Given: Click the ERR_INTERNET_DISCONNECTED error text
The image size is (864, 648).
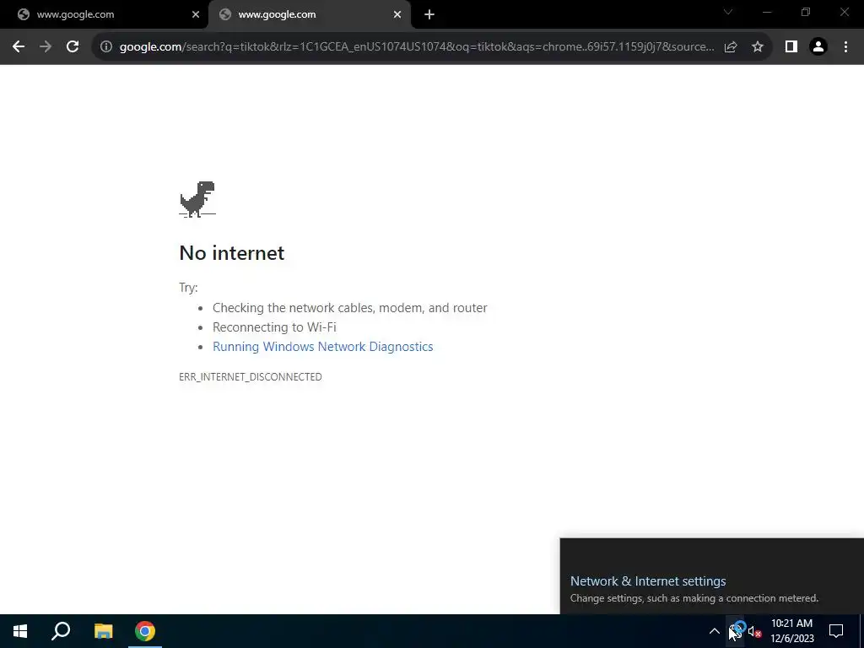Looking at the screenshot, I should pos(251,377).
